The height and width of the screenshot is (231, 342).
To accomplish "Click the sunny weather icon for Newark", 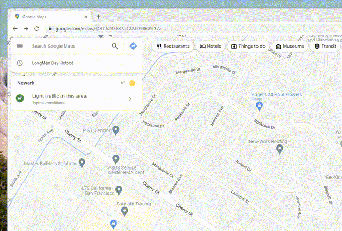I will [x=132, y=83].
